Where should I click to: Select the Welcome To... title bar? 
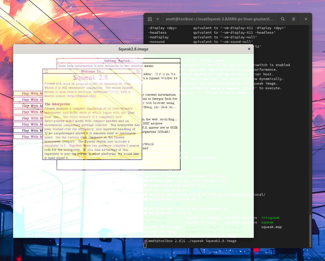coord(92,71)
